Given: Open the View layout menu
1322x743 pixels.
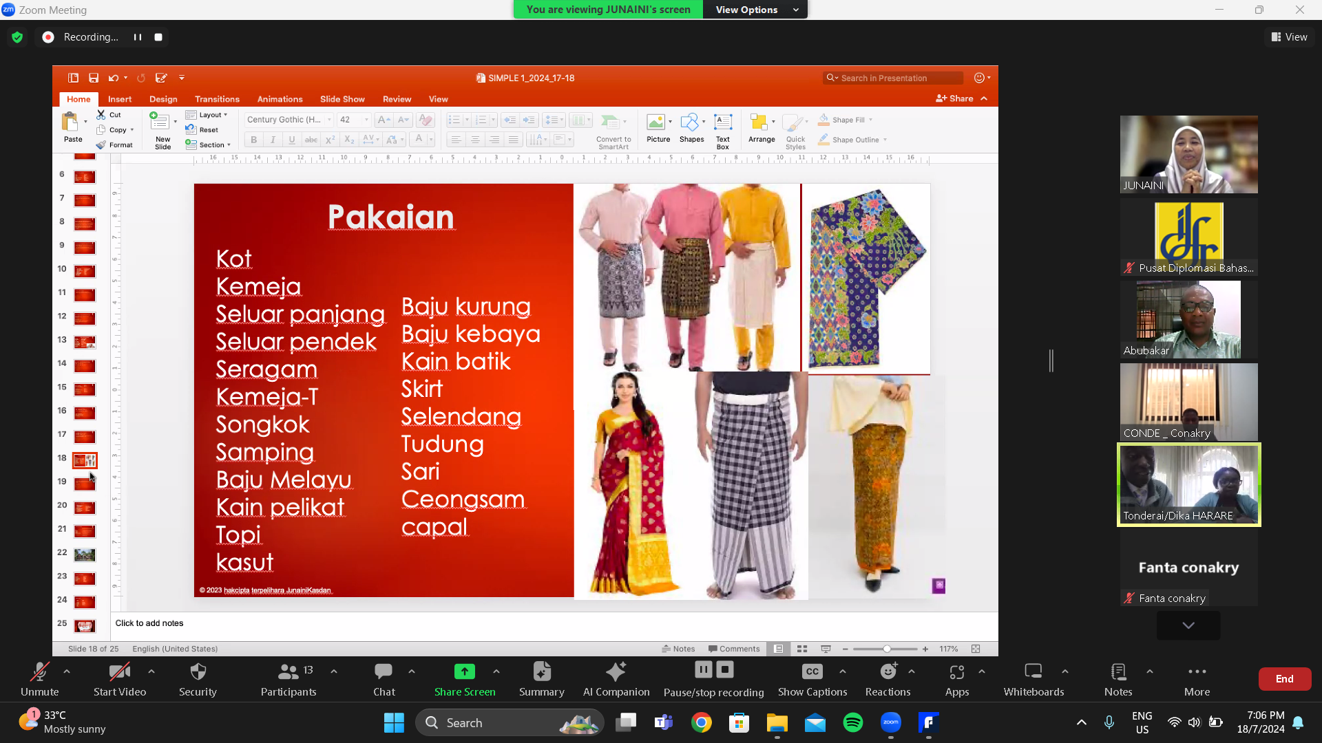Looking at the screenshot, I should (1289, 37).
